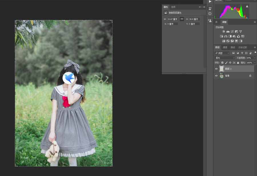The image size is (257, 176).
Task: Switch to the 通道 Channels tab
Action: pos(225,47)
